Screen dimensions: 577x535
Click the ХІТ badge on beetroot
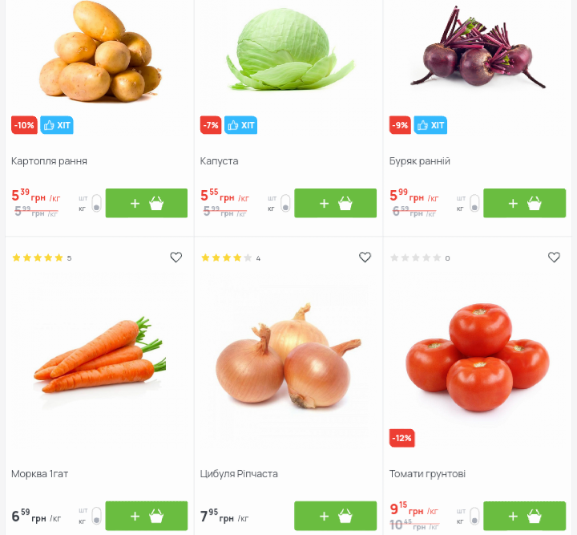[430, 125]
